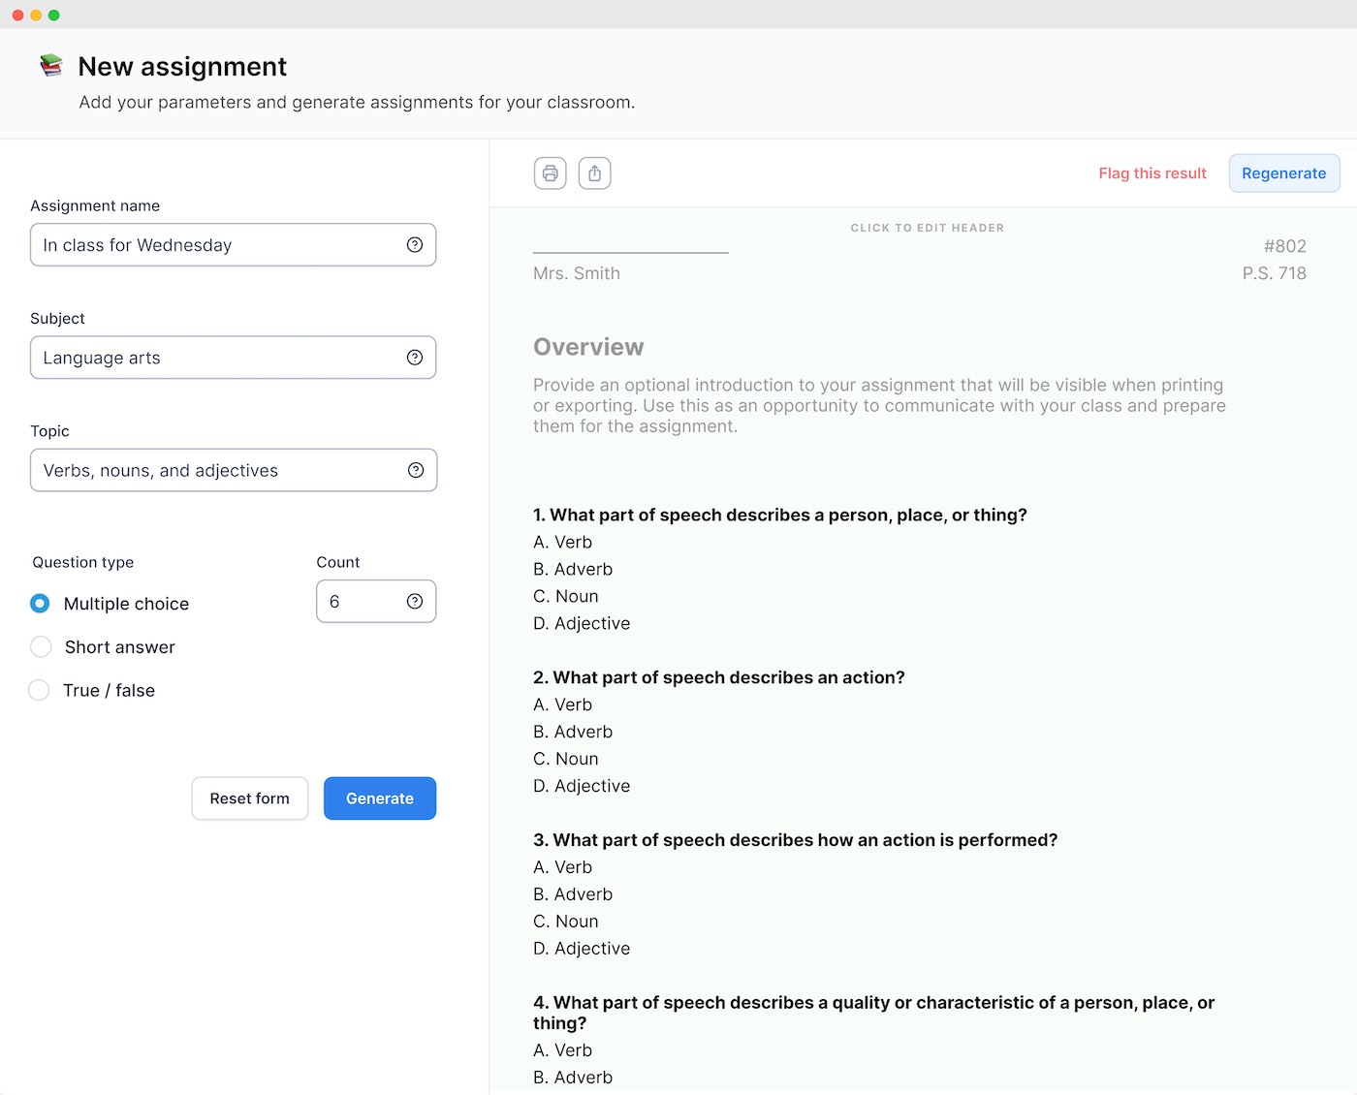Click the help icon in Assignment name field
Viewport: 1357px width, 1095px height.
click(x=415, y=245)
